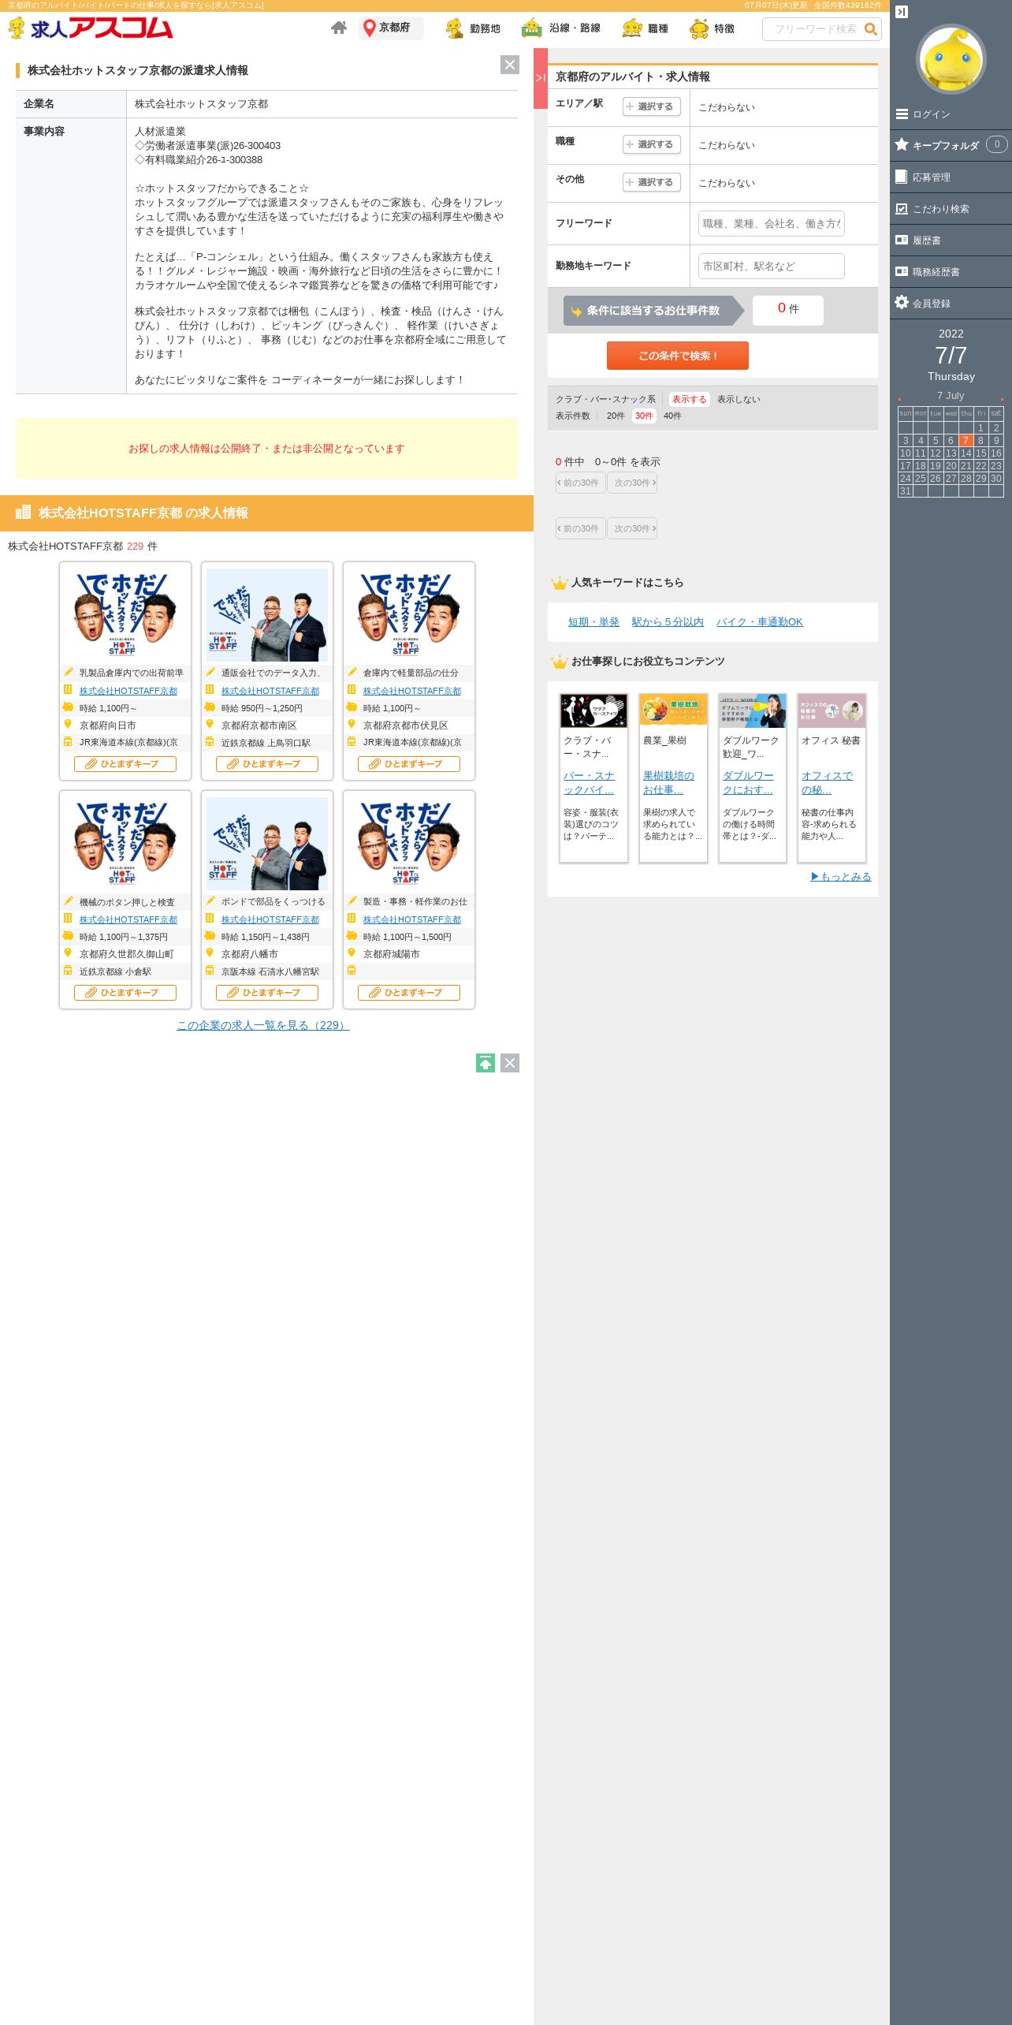
Task: Close the company info panel
Action: 510,65
